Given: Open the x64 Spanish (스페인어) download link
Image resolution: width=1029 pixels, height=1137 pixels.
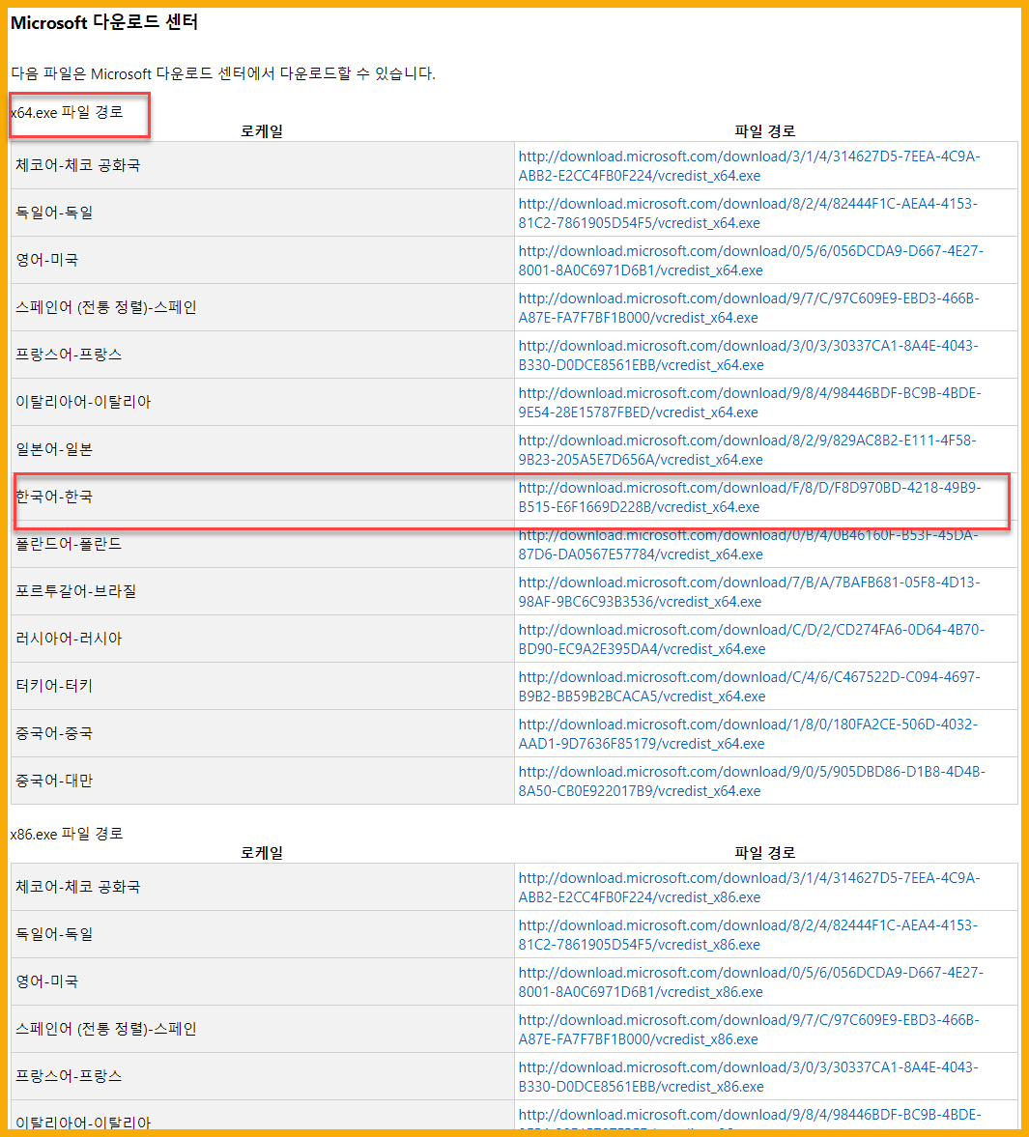Looking at the screenshot, I should pos(749,307).
